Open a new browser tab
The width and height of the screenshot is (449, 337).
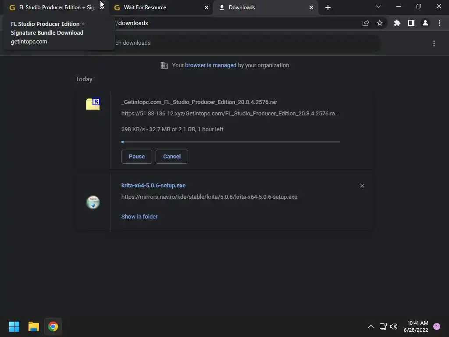tap(328, 7)
